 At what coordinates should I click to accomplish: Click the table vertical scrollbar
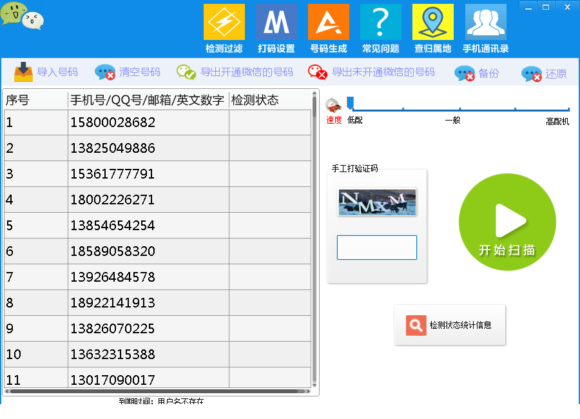(314, 239)
